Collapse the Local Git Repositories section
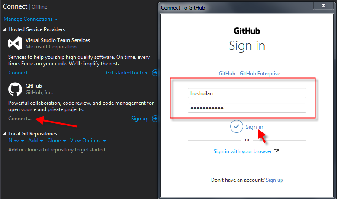The image size is (337, 199). [5, 134]
